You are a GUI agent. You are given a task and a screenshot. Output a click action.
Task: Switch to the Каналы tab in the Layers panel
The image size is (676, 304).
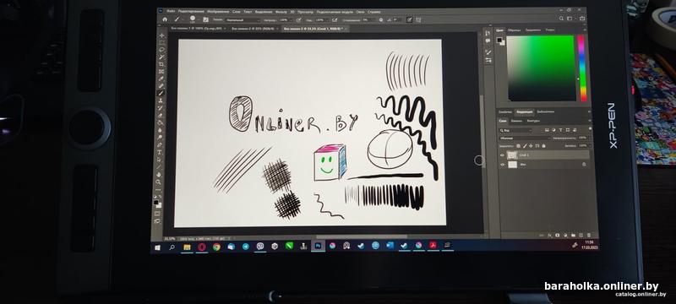[516, 121]
